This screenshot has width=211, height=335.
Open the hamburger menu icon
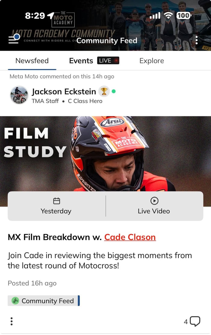[x=14, y=39]
